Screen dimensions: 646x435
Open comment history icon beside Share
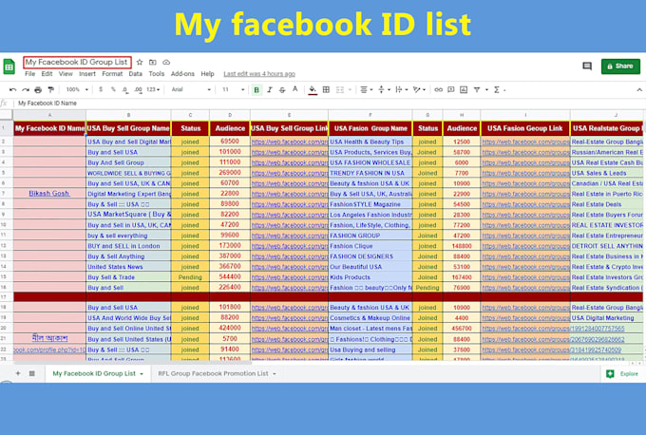point(587,66)
